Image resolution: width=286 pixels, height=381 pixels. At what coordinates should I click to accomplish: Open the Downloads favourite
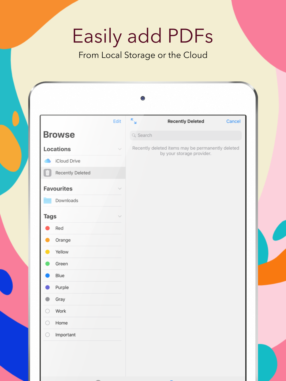tap(83, 200)
